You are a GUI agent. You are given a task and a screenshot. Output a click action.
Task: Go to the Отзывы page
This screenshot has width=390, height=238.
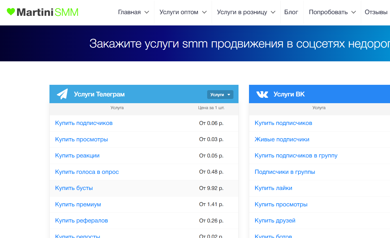(376, 12)
